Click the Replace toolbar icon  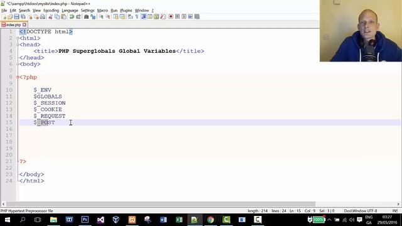pos(93,17)
